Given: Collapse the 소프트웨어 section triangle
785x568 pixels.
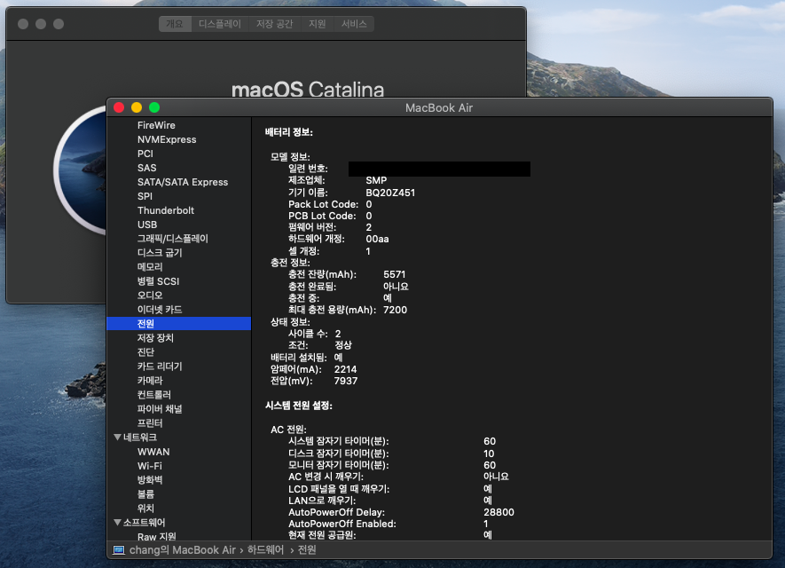Looking at the screenshot, I should (x=118, y=523).
